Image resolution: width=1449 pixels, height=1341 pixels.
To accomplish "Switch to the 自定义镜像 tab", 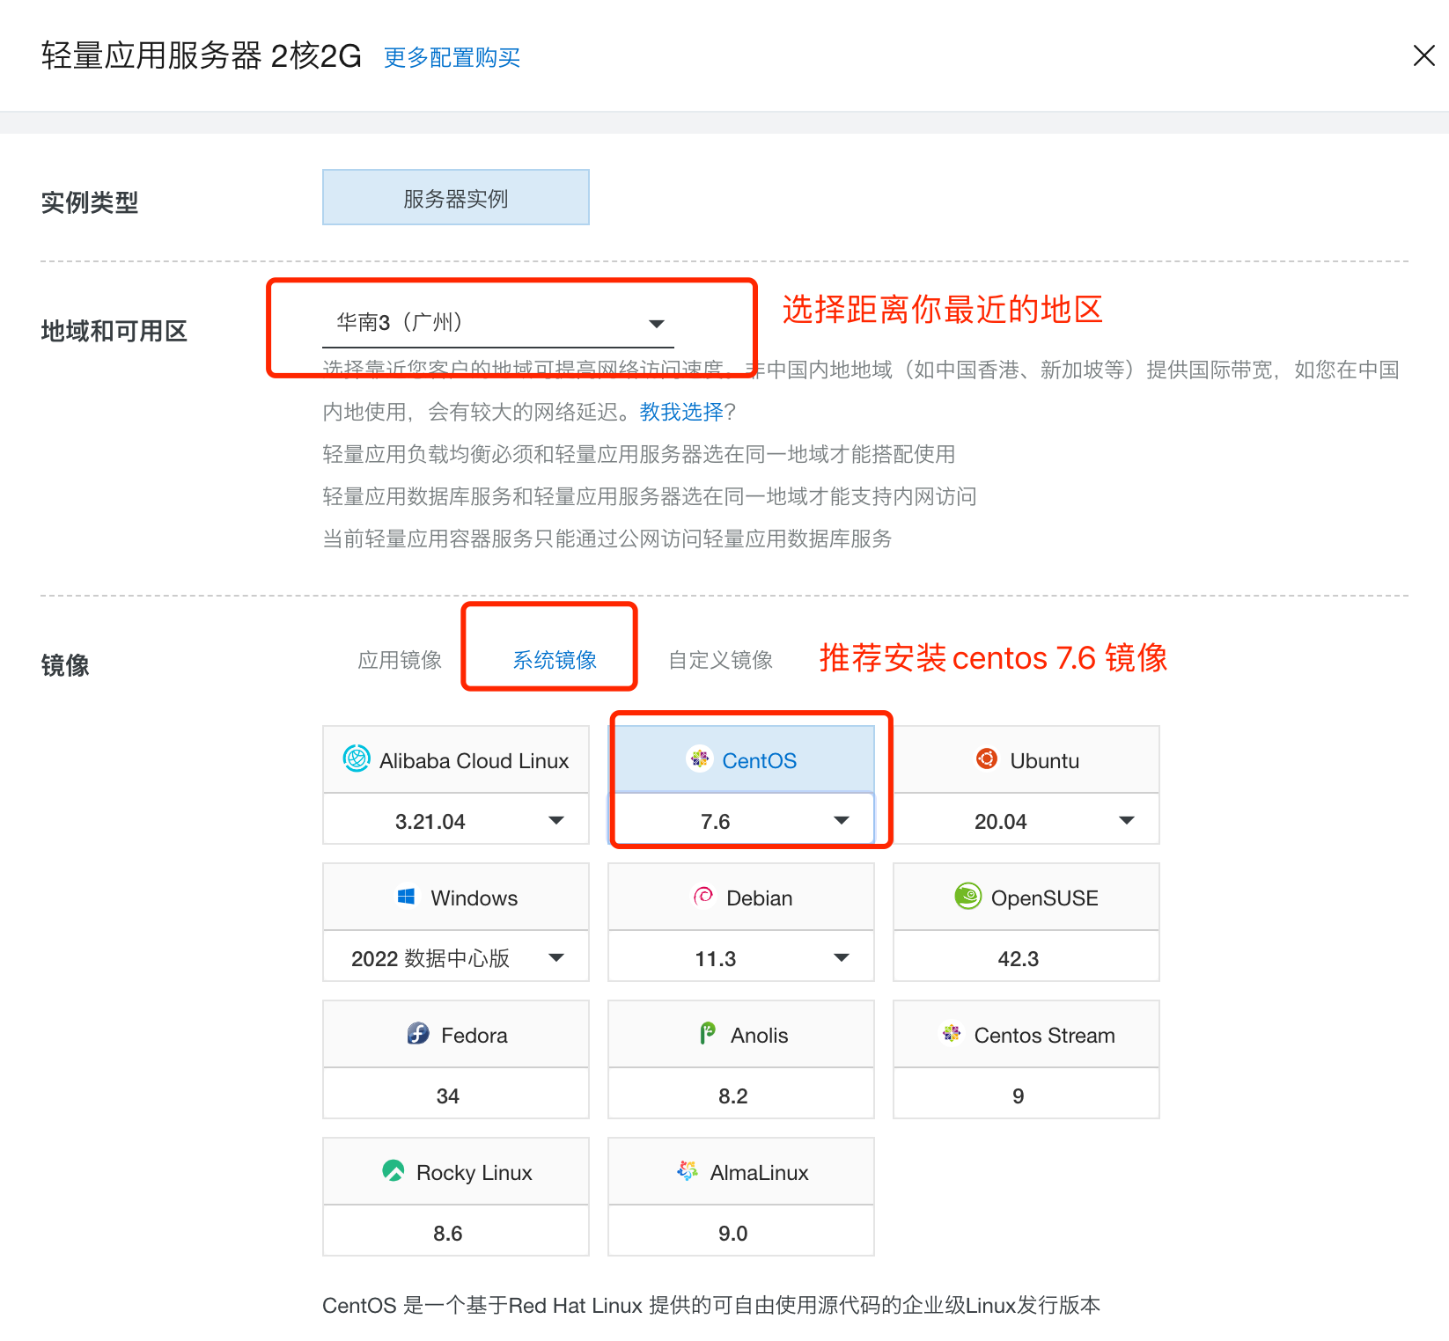I will coord(720,660).
